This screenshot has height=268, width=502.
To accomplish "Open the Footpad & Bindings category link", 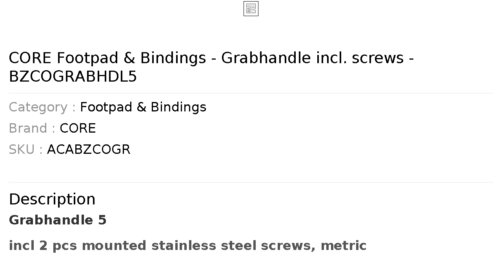I will tap(143, 107).
